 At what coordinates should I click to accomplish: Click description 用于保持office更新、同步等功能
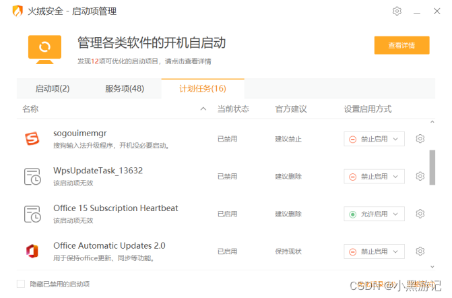(104, 258)
